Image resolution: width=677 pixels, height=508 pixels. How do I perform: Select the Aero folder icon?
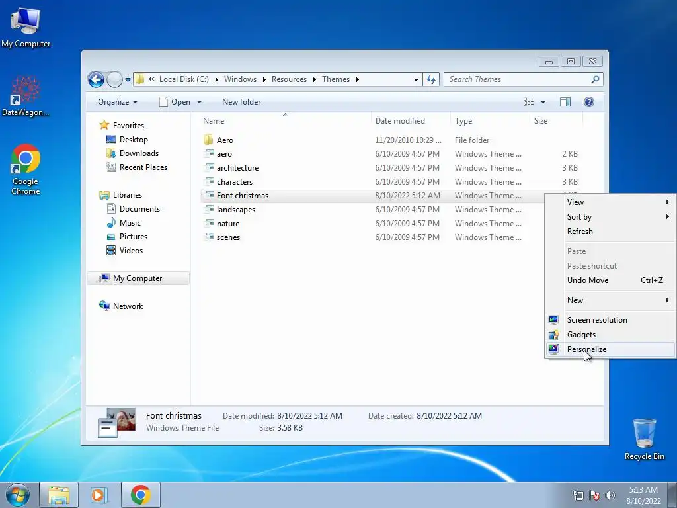coord(208,140)
